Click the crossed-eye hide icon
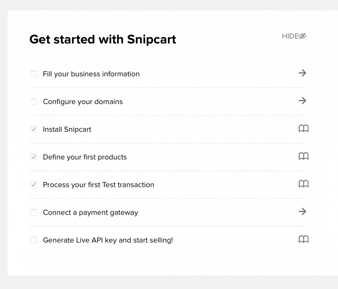This screenshot has height=289, width=338. point(303,36)
